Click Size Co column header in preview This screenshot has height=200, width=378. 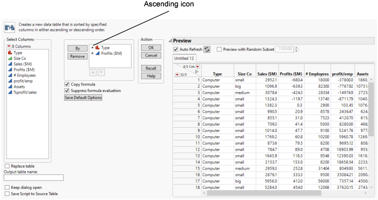[244, 74]
